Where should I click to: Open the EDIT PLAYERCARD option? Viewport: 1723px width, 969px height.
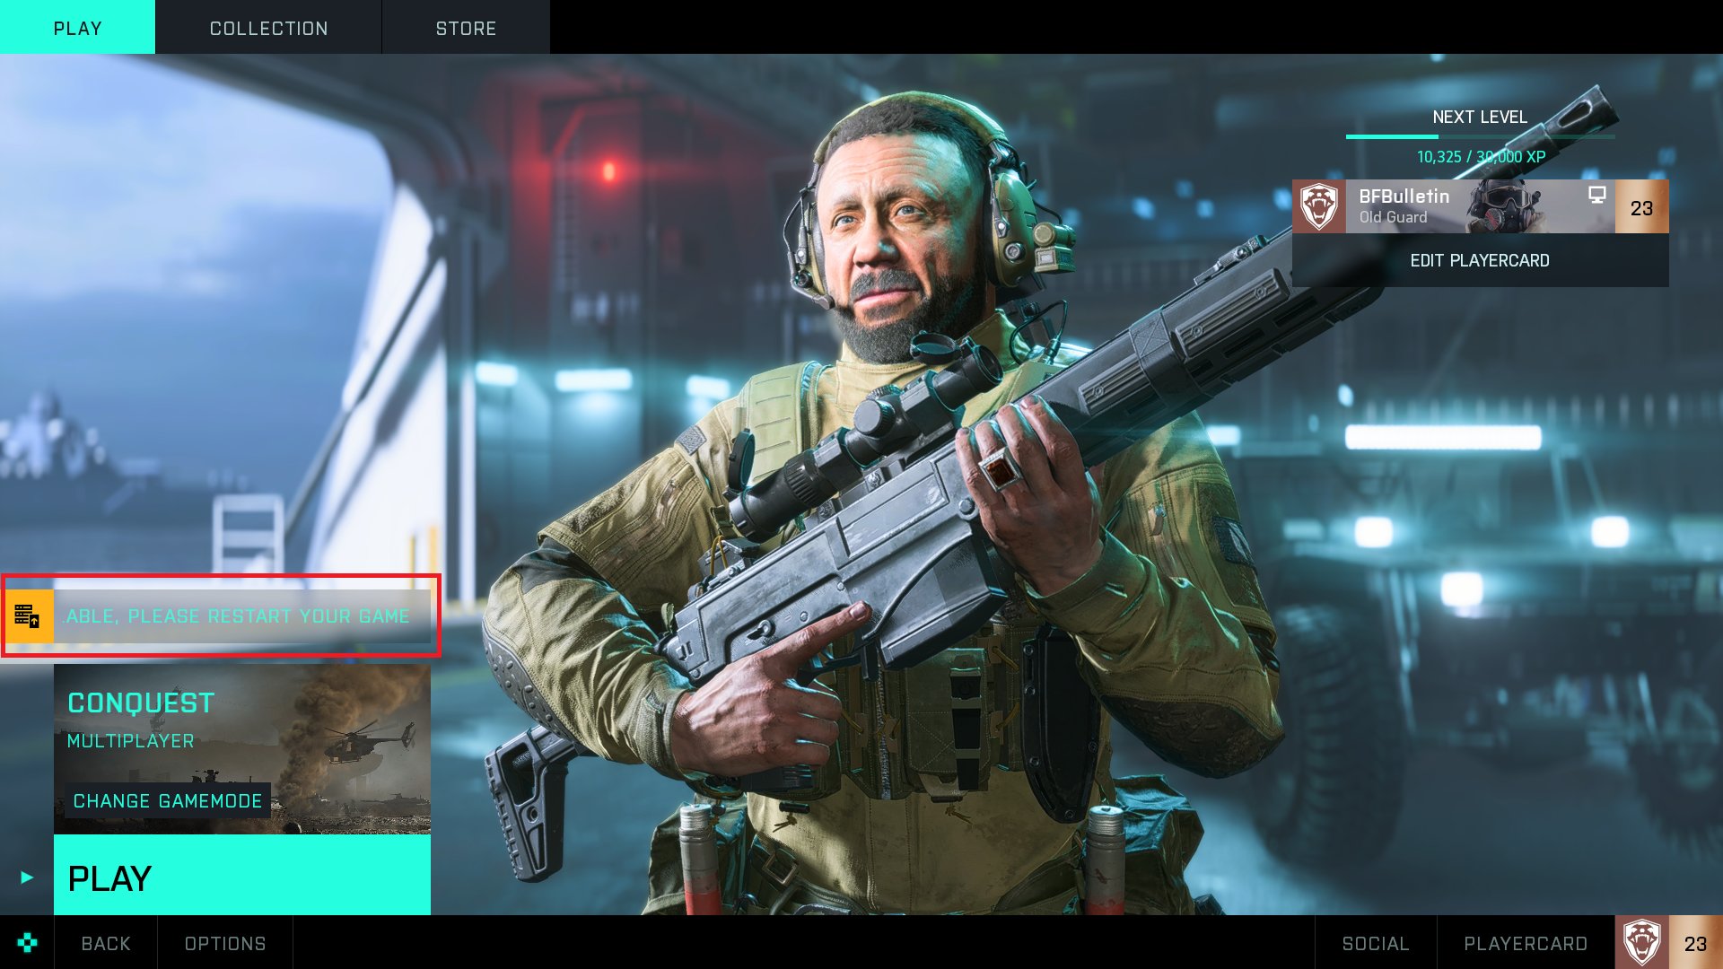1481,260
